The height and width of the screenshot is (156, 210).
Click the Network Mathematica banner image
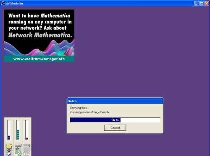[x=39, y=36]
